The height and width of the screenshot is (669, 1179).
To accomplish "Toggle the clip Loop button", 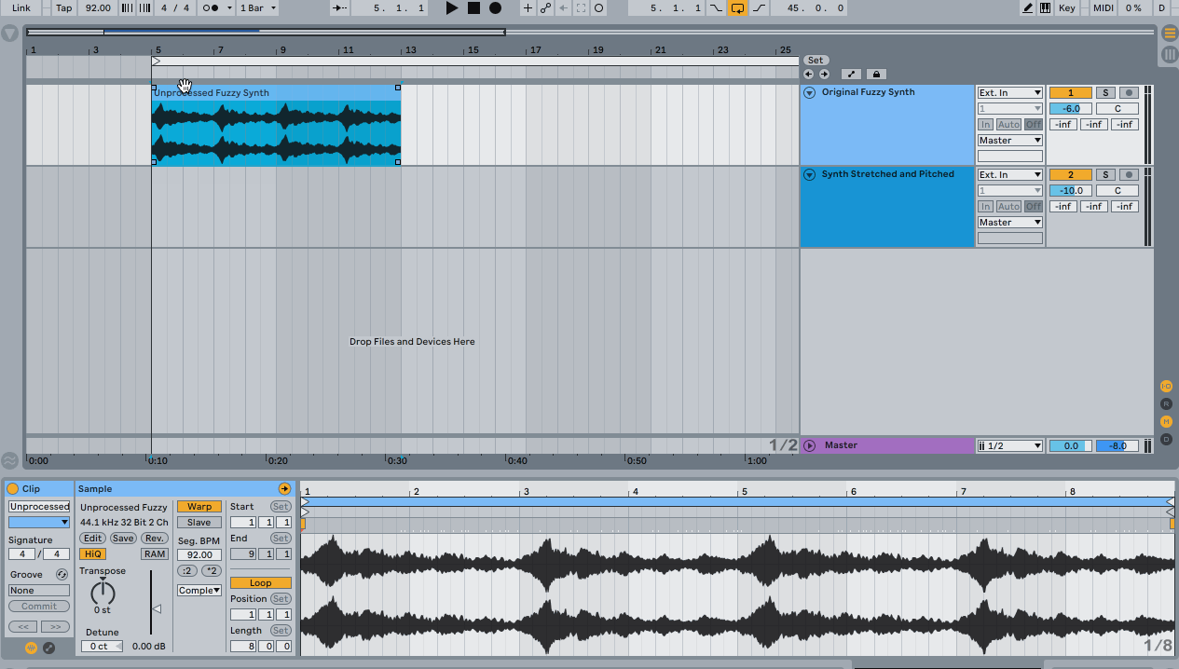I will [x=261, y=583].
